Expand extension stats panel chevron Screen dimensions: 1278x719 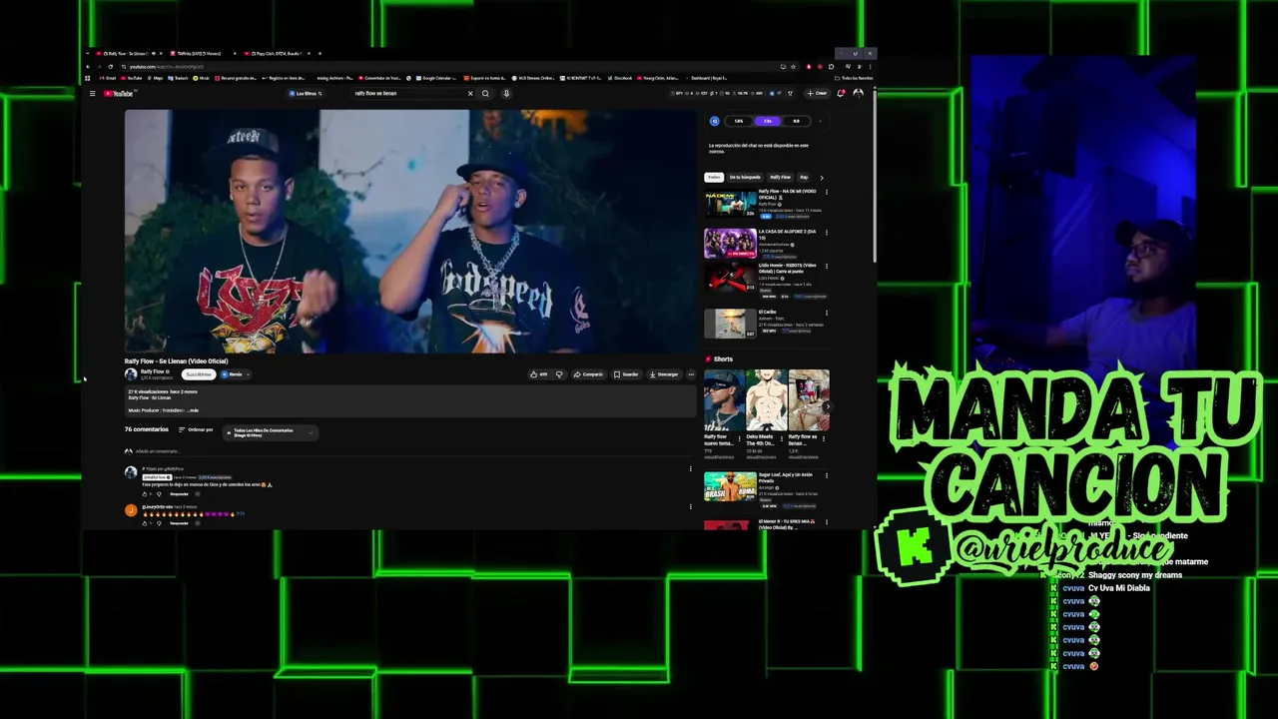[820, 121]
